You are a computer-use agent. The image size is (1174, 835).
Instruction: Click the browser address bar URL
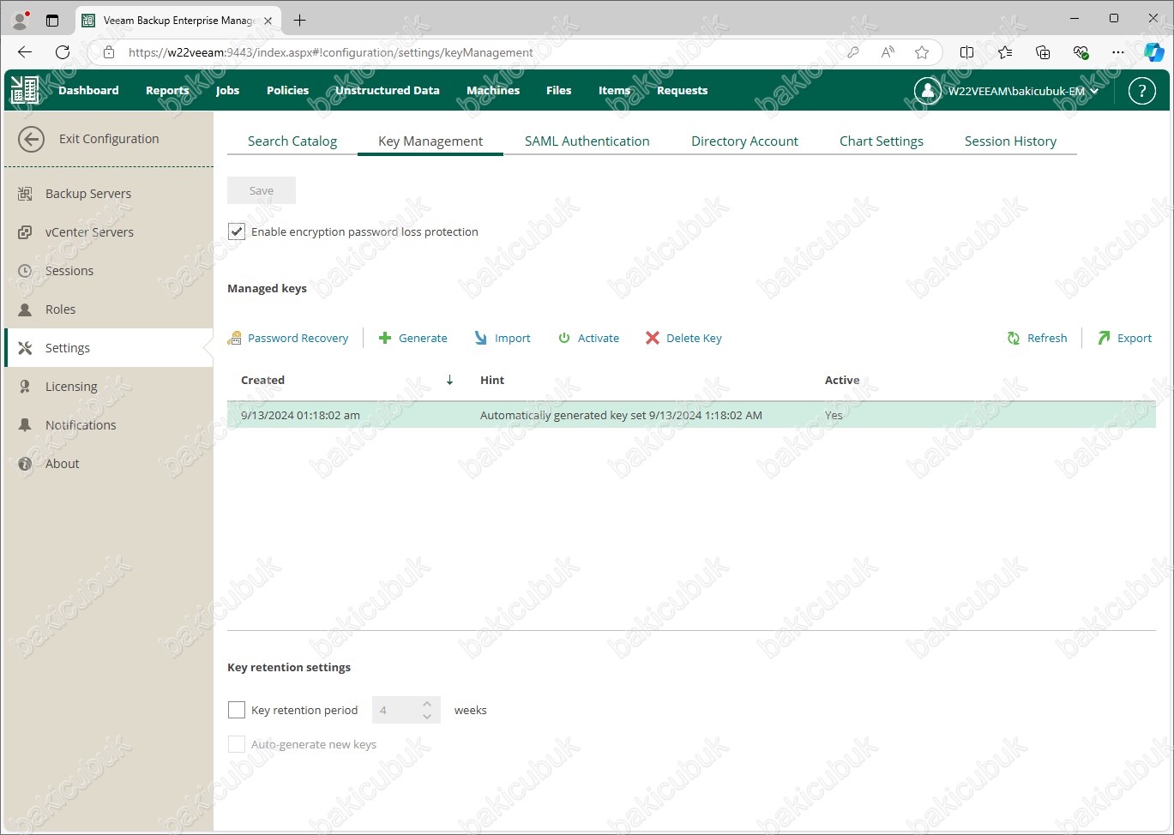point(331,52)
